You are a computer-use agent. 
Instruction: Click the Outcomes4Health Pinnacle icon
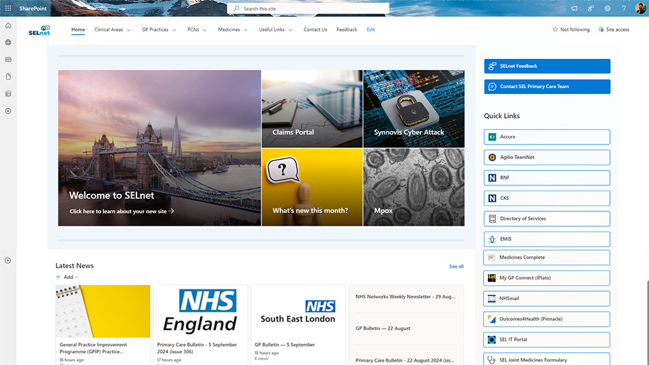[492, 319]
